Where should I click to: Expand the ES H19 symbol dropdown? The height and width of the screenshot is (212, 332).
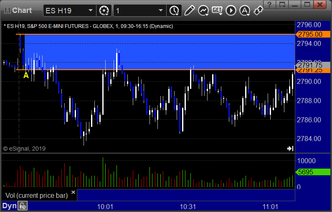pos(91,10)
